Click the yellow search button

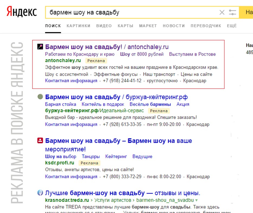(x=246, y=12)
